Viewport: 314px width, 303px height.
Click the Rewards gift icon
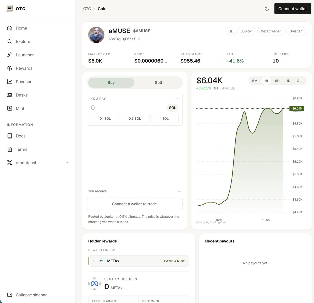click(10, 68)
